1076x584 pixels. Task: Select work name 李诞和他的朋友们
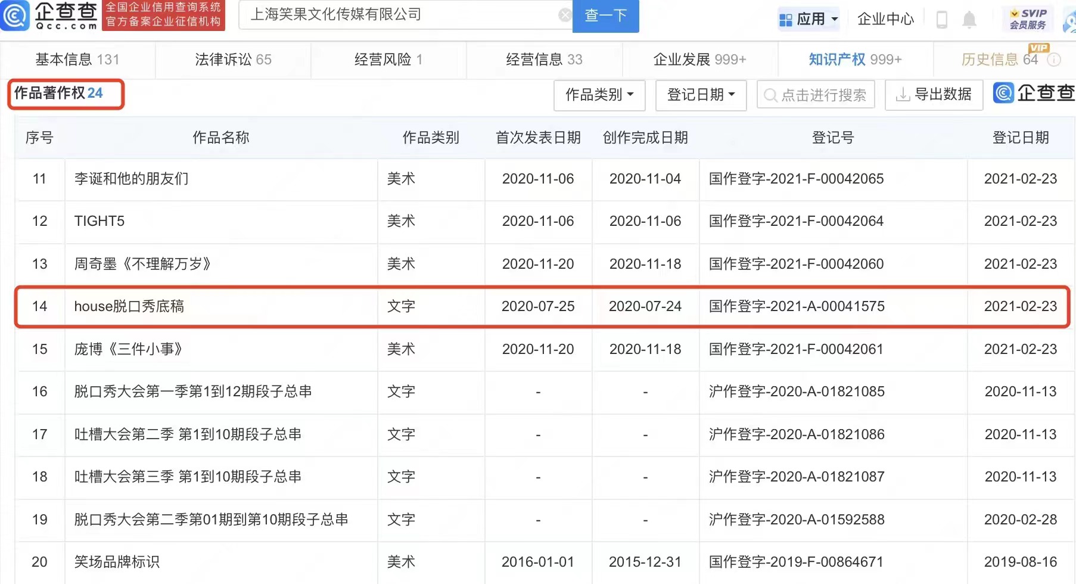(132, 179)
